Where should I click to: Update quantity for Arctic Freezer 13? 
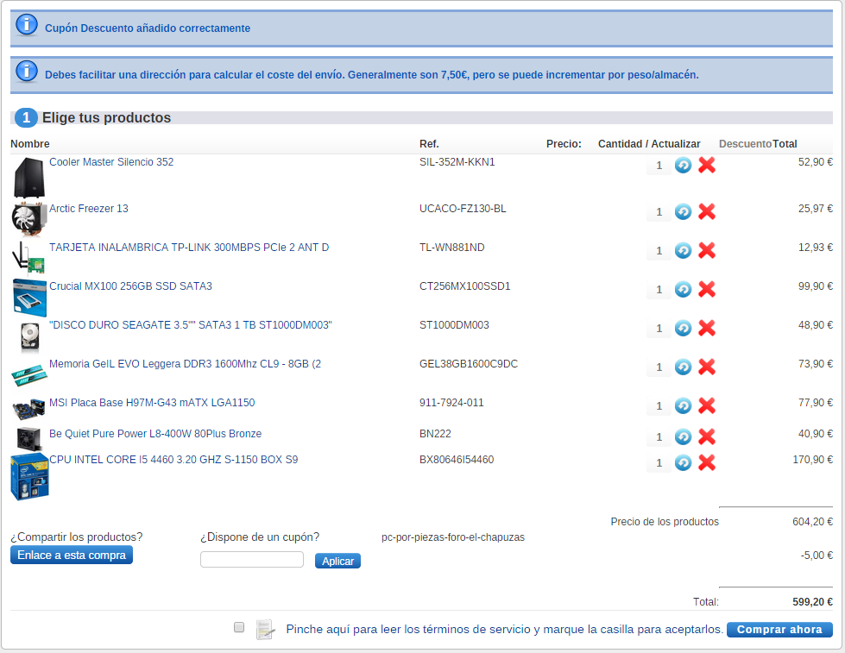coord(683,211)
